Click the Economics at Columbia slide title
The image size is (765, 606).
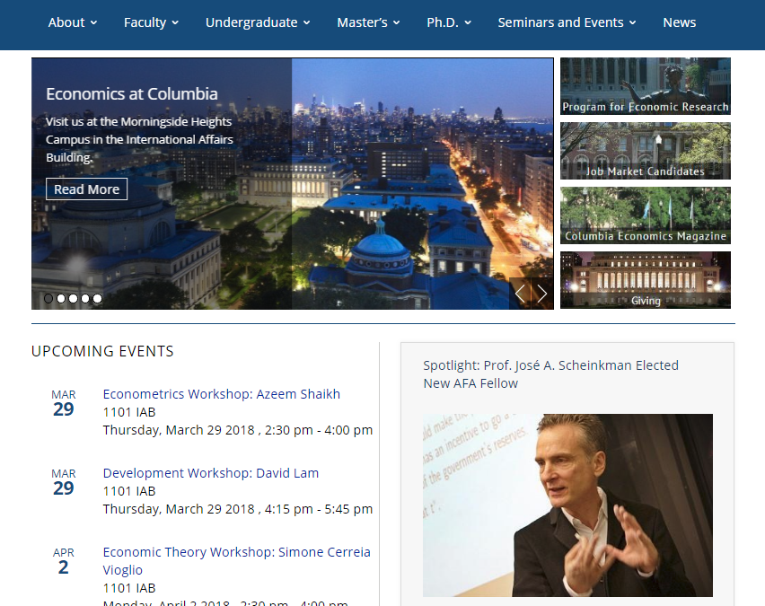click(x=132, y=93)
